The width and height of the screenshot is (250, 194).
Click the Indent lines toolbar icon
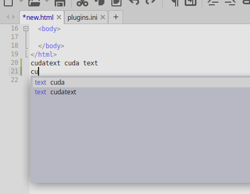coord(213,2)
